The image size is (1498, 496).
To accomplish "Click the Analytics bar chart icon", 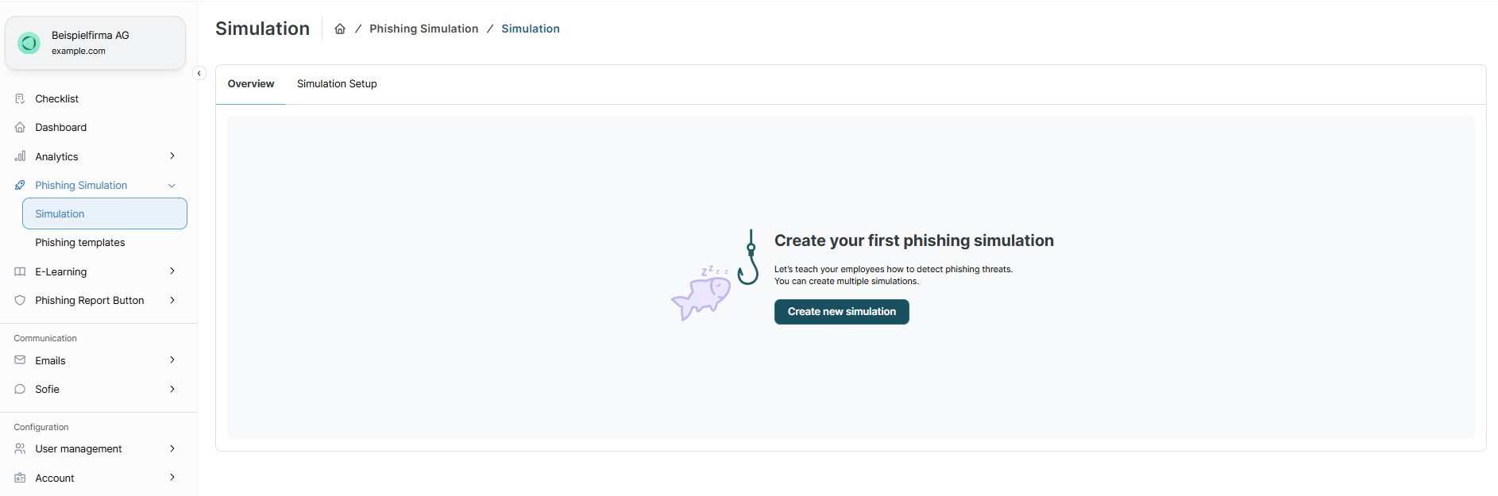I will (x=20, y=156).
